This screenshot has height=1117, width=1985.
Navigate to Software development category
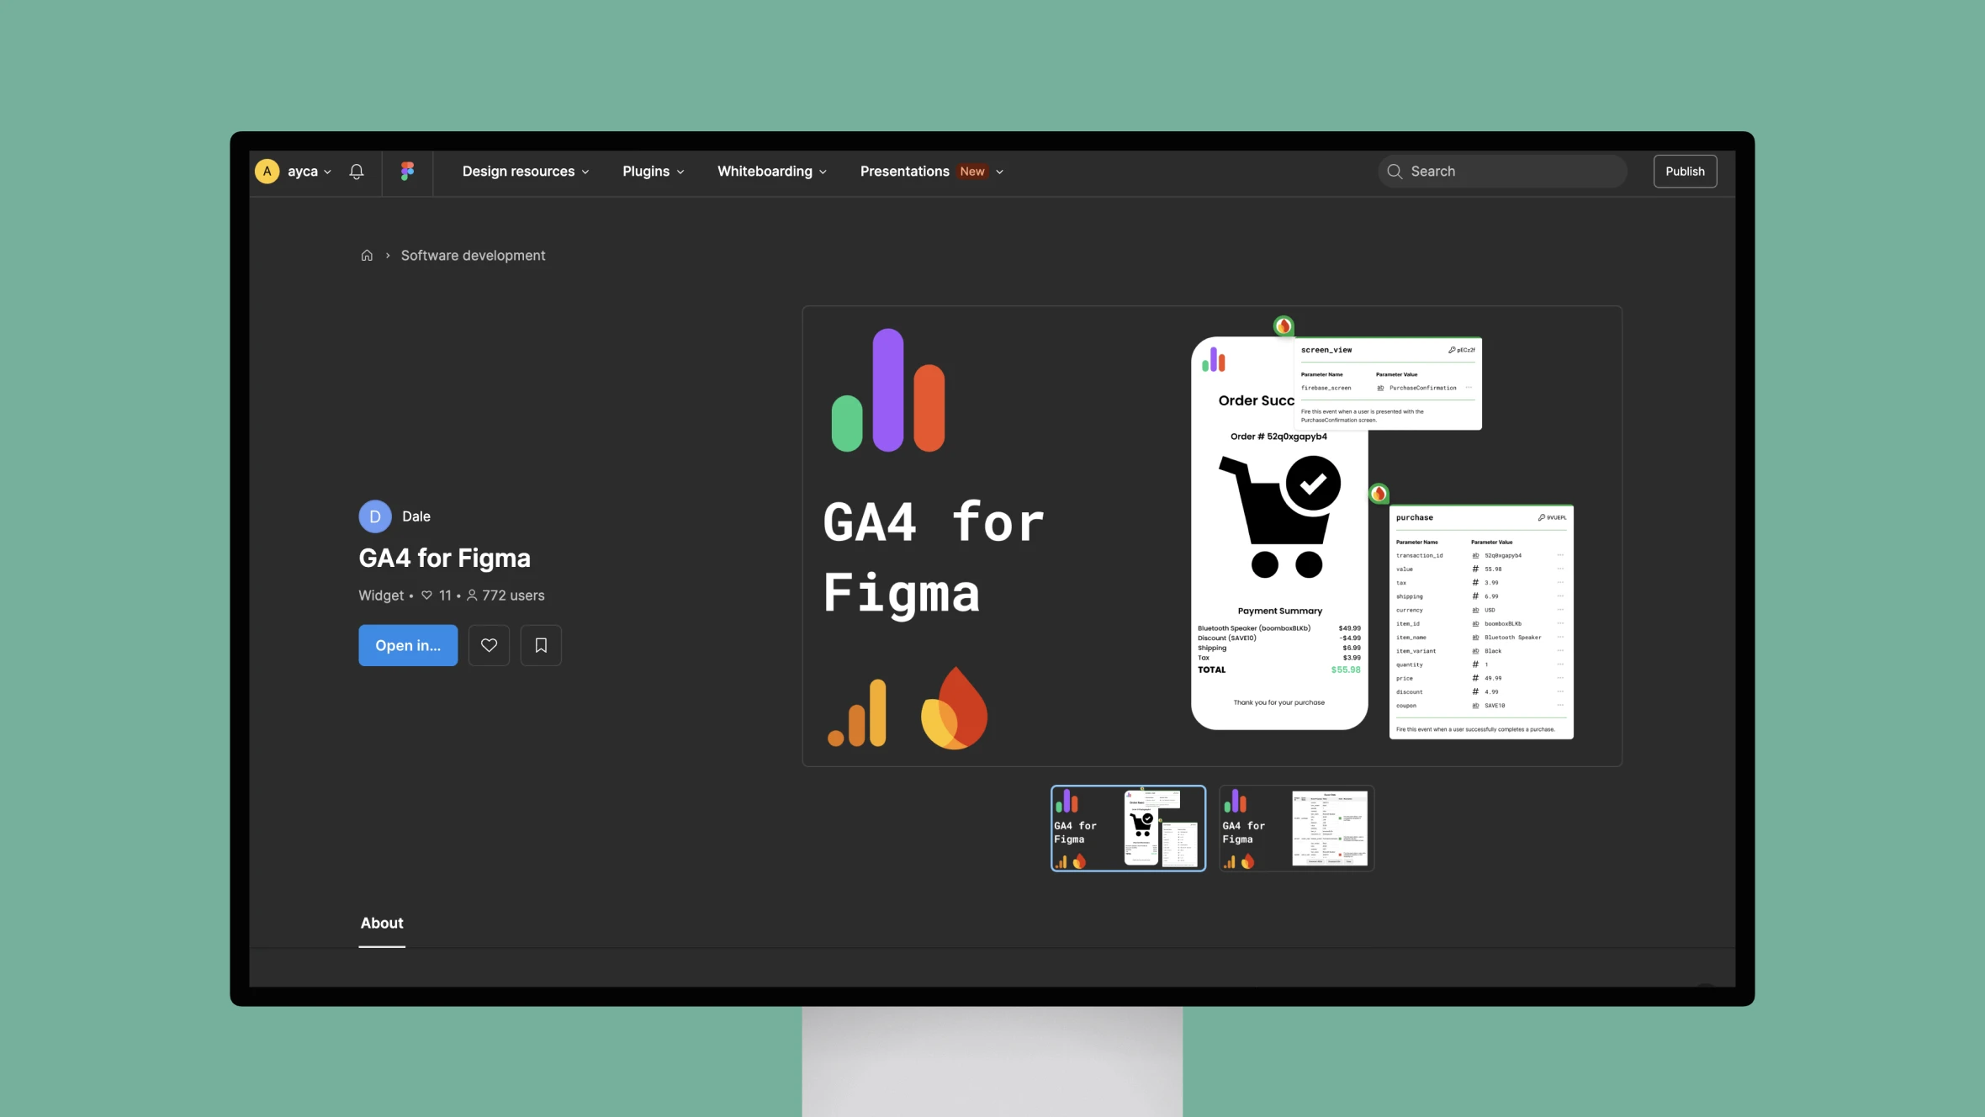472,257
